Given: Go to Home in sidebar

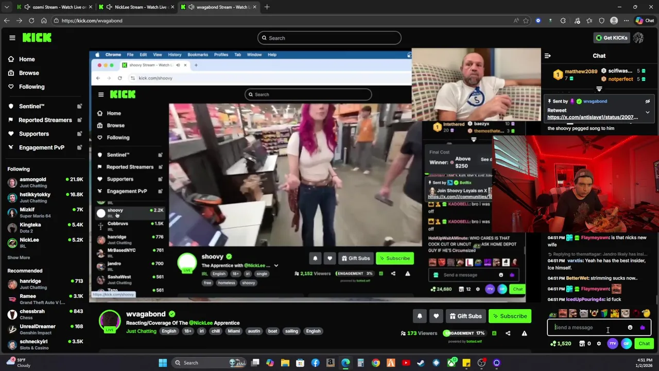Looking at the screenshot, I should coord(27,59).
